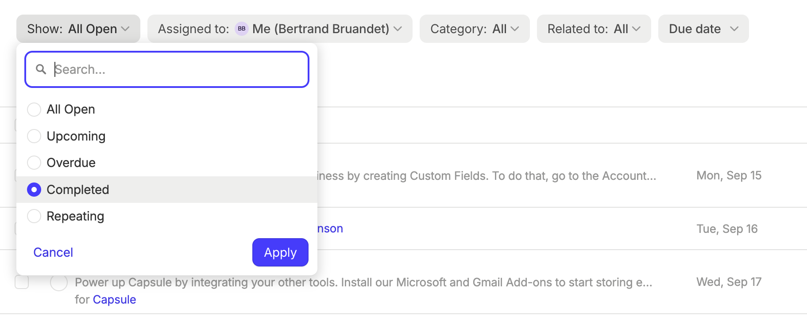The image size is (807, 327).
Task: Pick the Completed radio option
Action: tap(34, 190)
